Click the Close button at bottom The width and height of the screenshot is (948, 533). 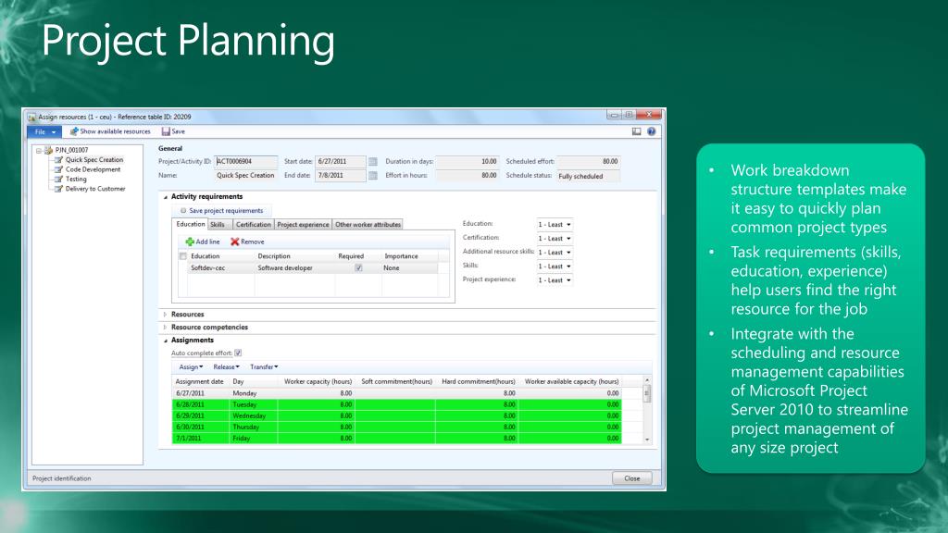tap(631, 478)
